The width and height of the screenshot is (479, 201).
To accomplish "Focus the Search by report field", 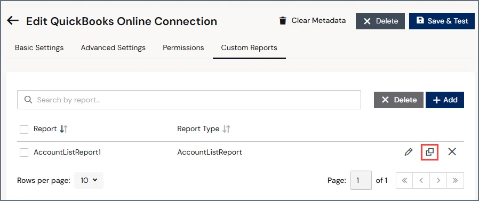I will [189, 100].
